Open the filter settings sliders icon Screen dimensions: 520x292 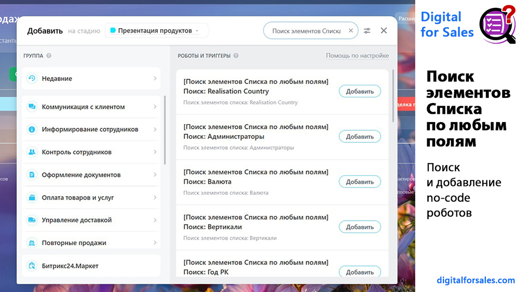click(367, 31)
